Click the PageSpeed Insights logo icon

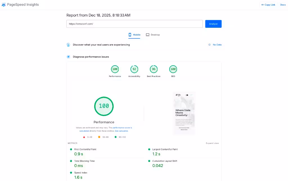click(x=3, y=4)
